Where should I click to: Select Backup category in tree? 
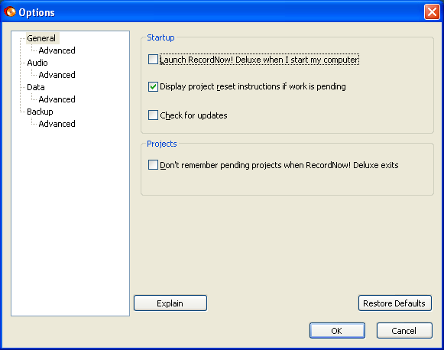40,112
